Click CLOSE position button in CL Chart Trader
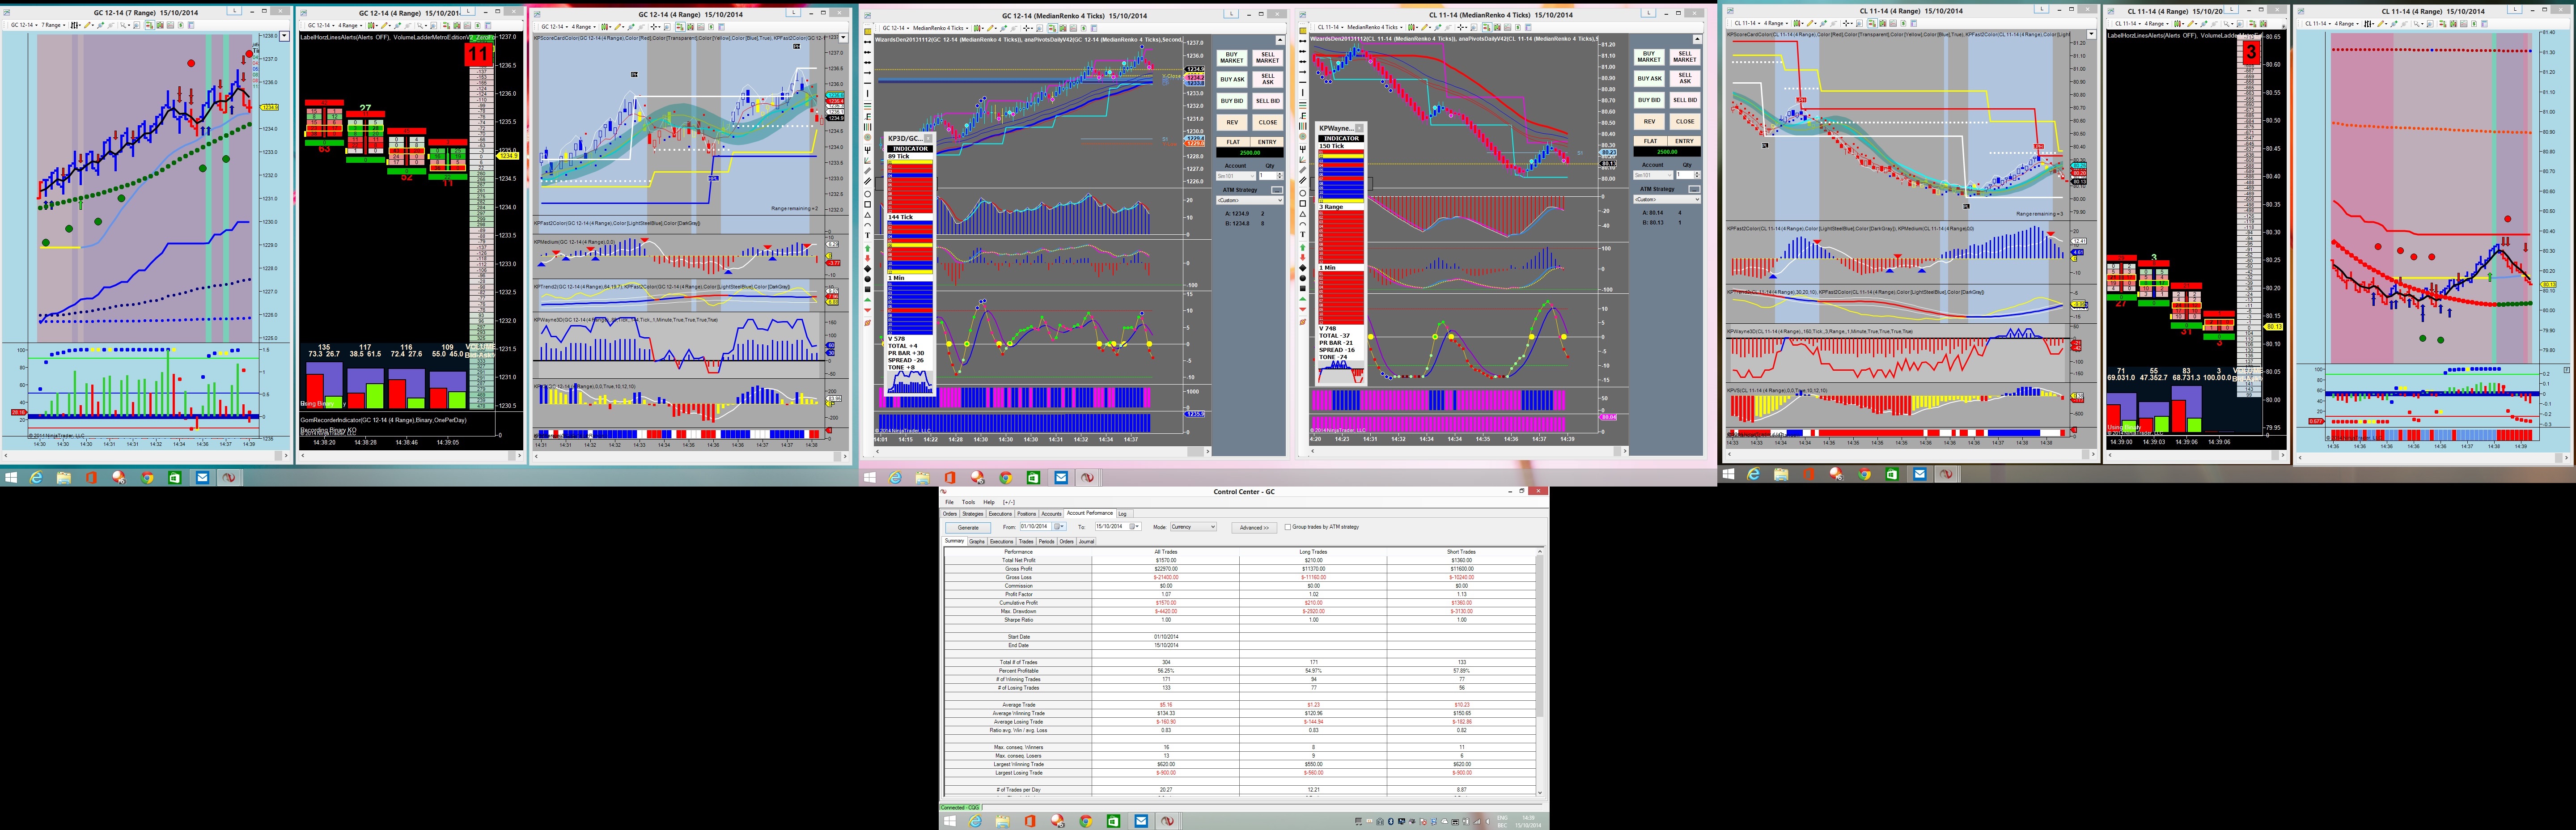The width and height of the screenshot is (2576, 830). [1685, 121]
